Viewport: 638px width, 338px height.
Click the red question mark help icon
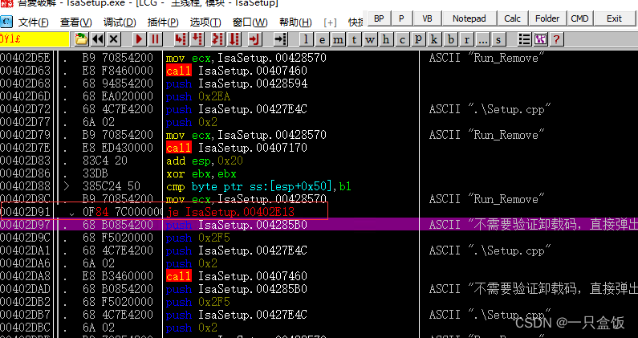[556, 39]
